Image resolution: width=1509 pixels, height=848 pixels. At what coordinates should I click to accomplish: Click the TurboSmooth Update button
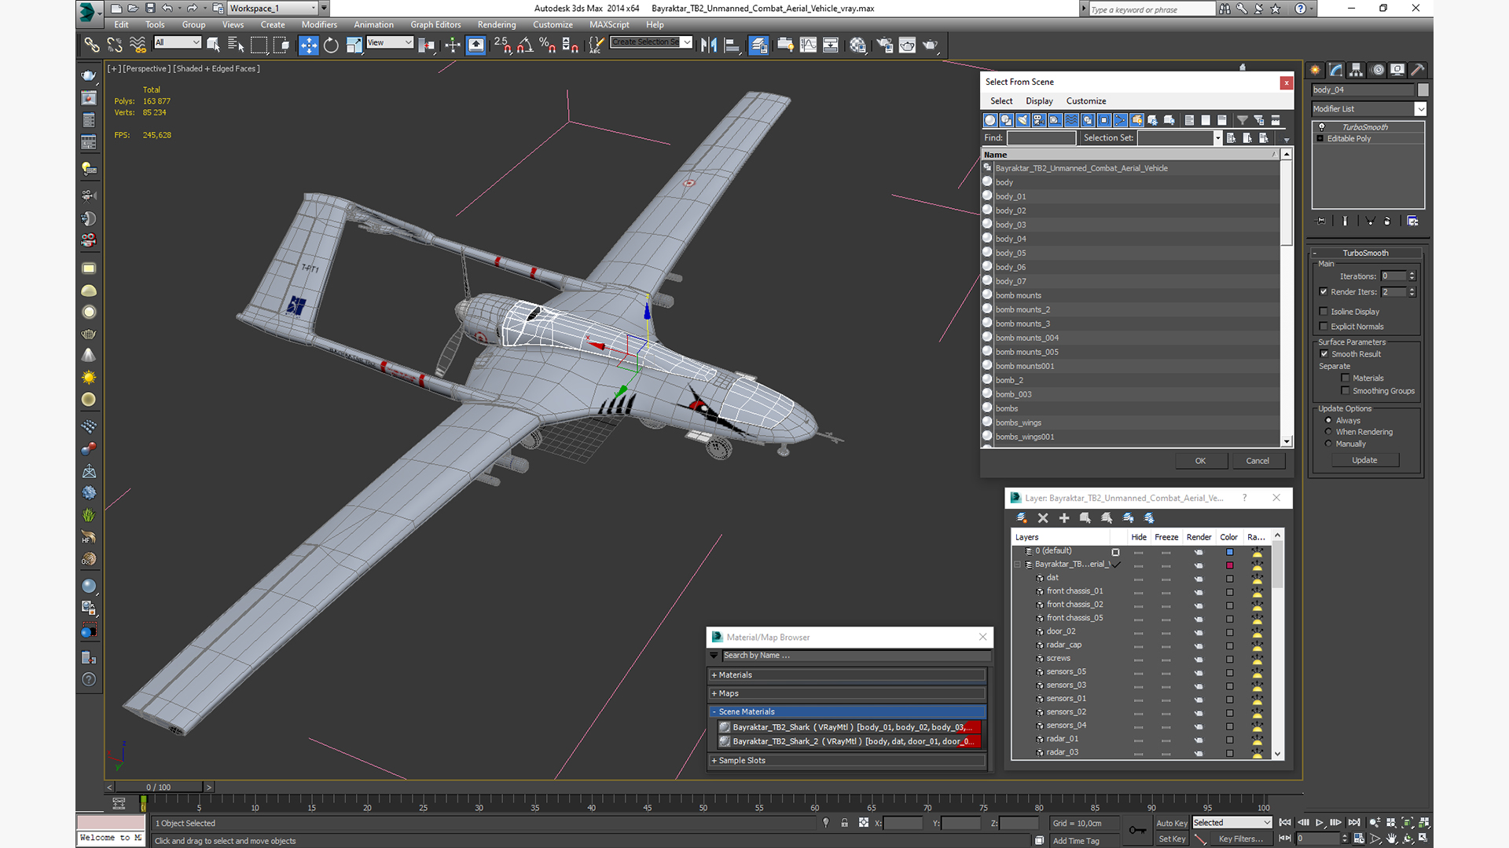pos(1364,461)
